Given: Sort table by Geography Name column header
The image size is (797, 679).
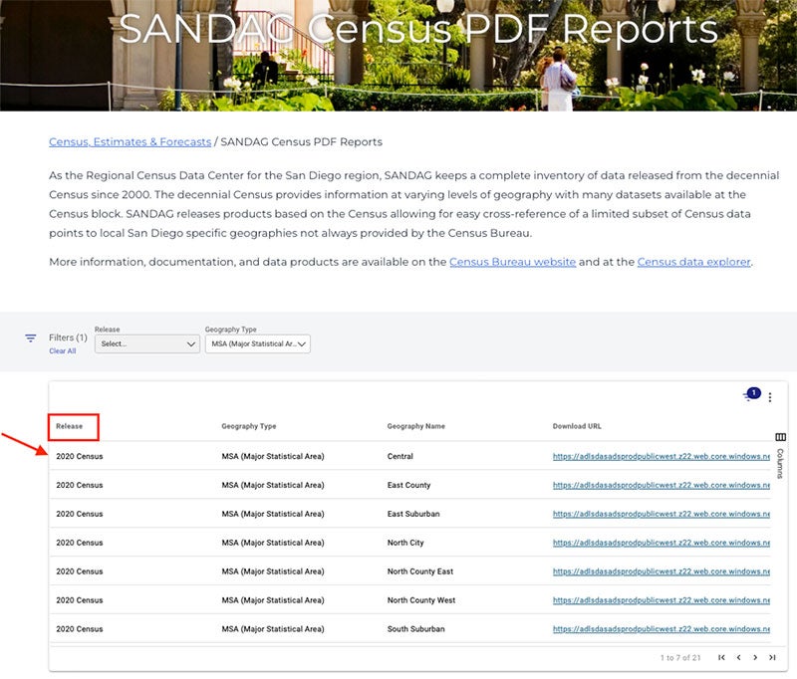Looking at the screenshot, I should coord(415,426).
